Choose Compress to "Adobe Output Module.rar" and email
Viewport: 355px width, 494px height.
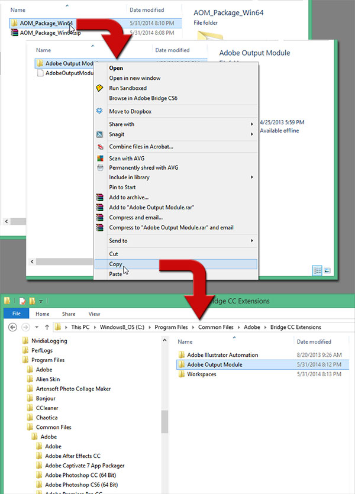click(172, 227)
